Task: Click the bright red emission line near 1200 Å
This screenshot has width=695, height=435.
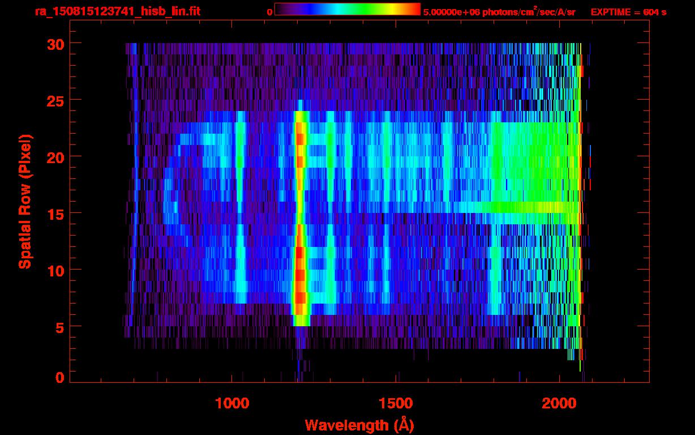Action: coord(300,272)
